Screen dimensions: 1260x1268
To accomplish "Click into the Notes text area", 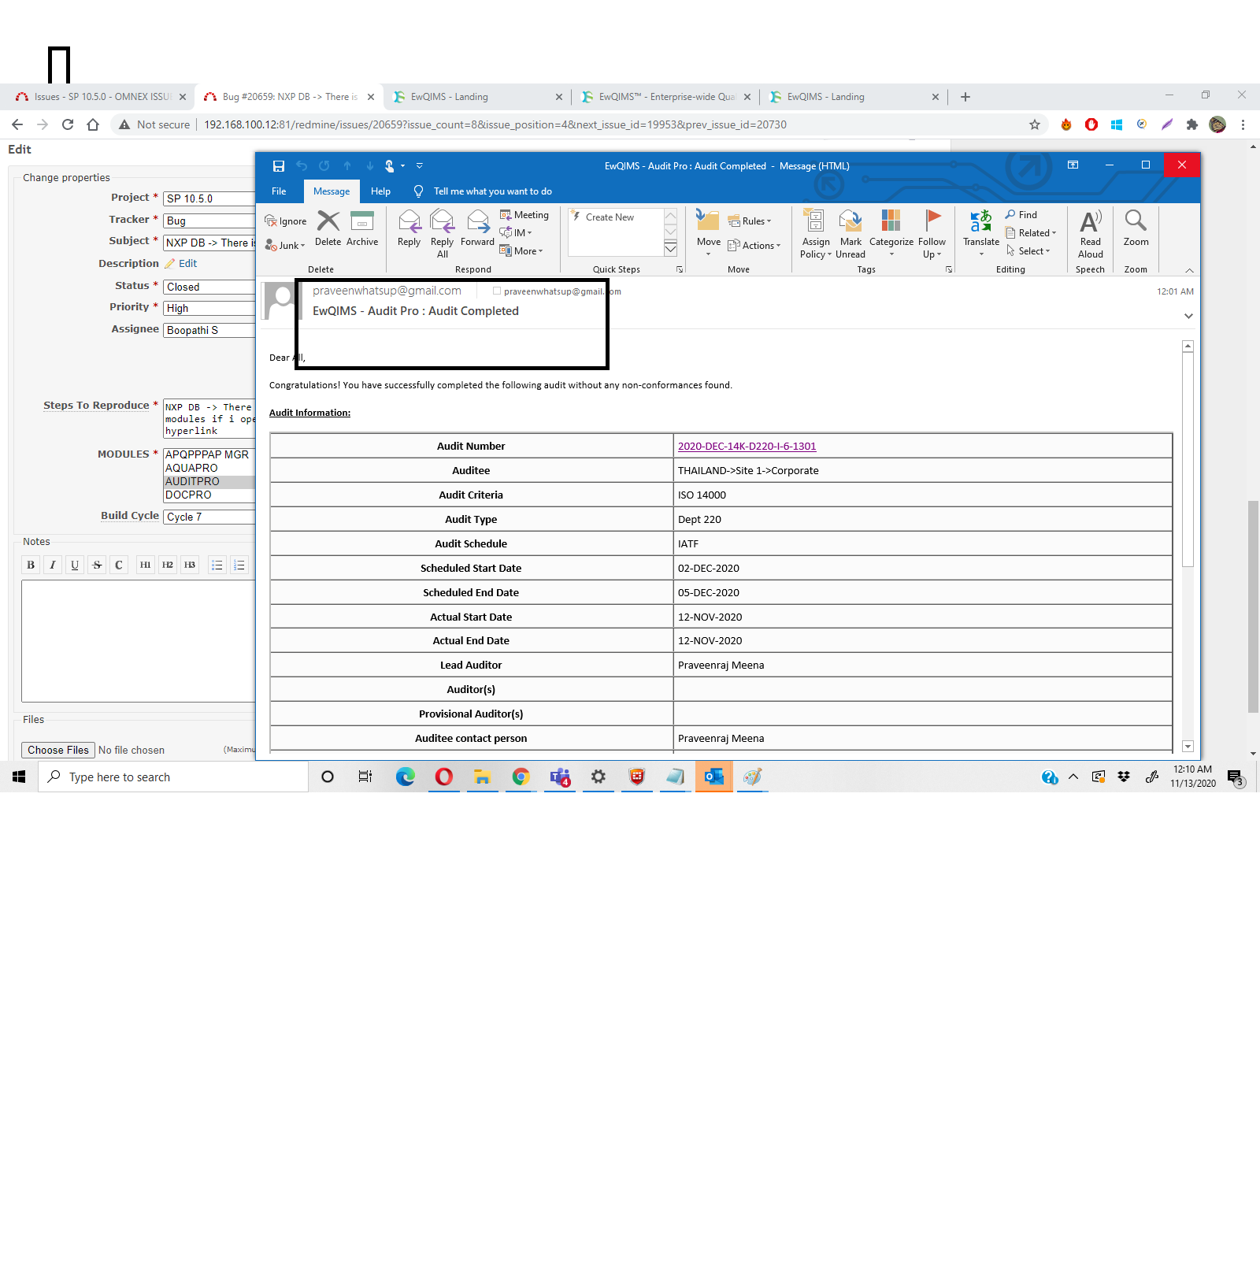I will tap(139, 641).
